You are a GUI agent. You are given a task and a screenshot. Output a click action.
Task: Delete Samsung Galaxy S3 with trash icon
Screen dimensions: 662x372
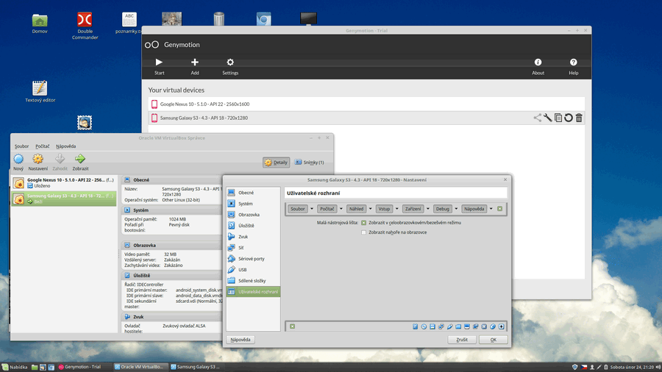pyautogui.click(x=579, y=118)
